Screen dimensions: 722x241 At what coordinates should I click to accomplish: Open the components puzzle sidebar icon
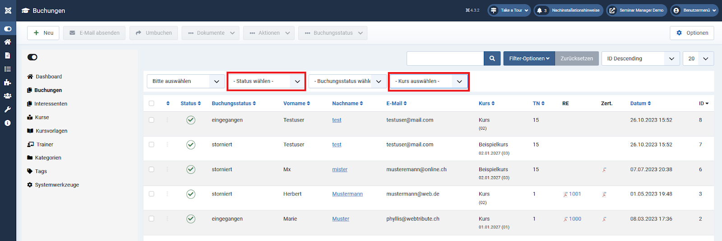tap(8, 82)
